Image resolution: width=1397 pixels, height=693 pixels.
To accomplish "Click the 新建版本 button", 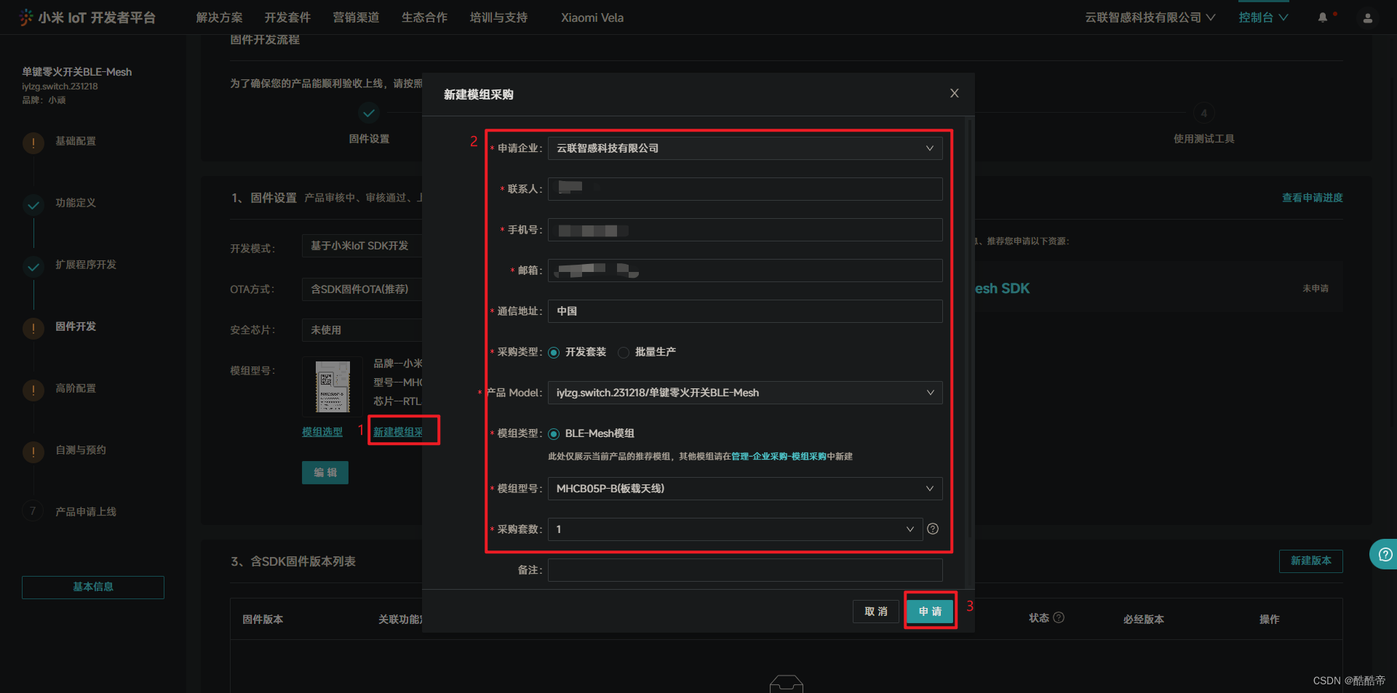I will (1310, 561).
